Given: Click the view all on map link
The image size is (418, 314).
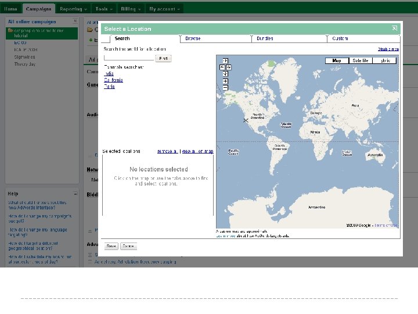Looking at the screenshot, I should tap(197, 151).
